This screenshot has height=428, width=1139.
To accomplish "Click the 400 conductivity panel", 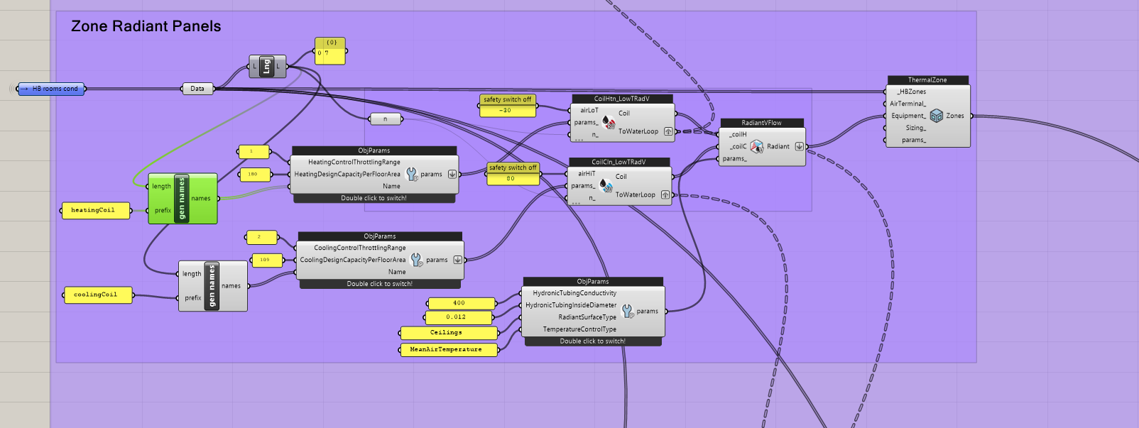I will coord(460,303).
